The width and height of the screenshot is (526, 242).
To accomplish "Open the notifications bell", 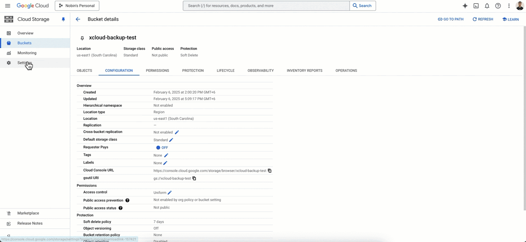I will click(x=487, y=6).
